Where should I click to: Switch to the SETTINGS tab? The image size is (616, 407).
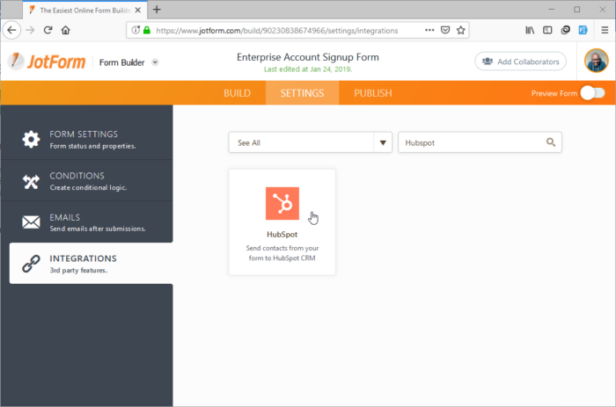(x=302, y=93)
